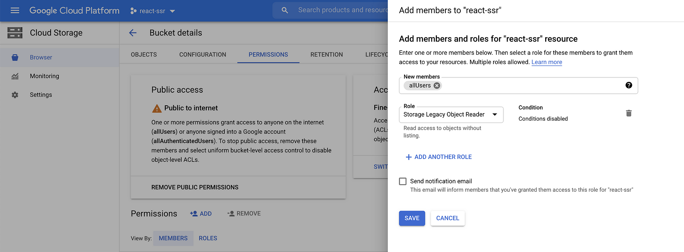This screenshot has width=684, height=252.
Task: Click the react-ssr project icon
Action: (133, 11)
